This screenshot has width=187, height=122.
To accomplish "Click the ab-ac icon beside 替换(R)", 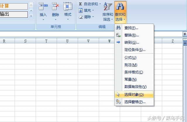I will 118,35.
